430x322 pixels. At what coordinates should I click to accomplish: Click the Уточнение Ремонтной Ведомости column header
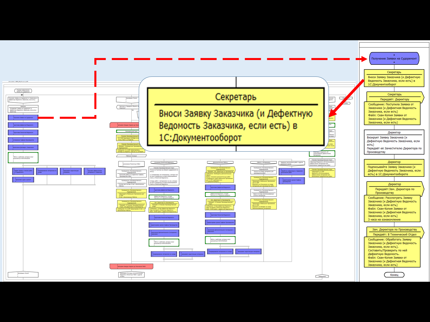[x=164, y=162]
